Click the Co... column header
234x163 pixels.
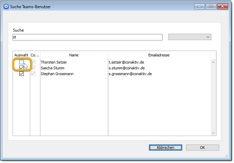click(x=35, y=55)
